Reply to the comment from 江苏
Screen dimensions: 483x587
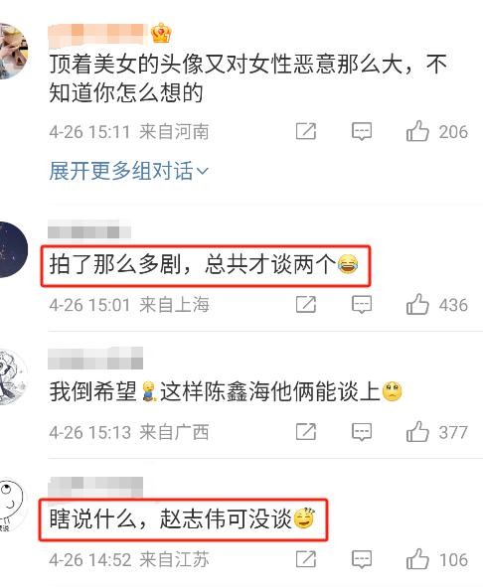coord(362,559)
